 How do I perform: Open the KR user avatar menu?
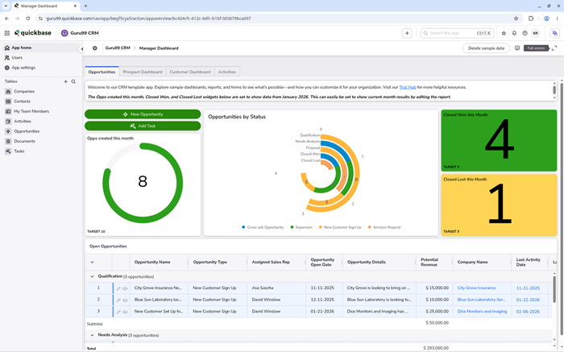(x=536, y=33)
